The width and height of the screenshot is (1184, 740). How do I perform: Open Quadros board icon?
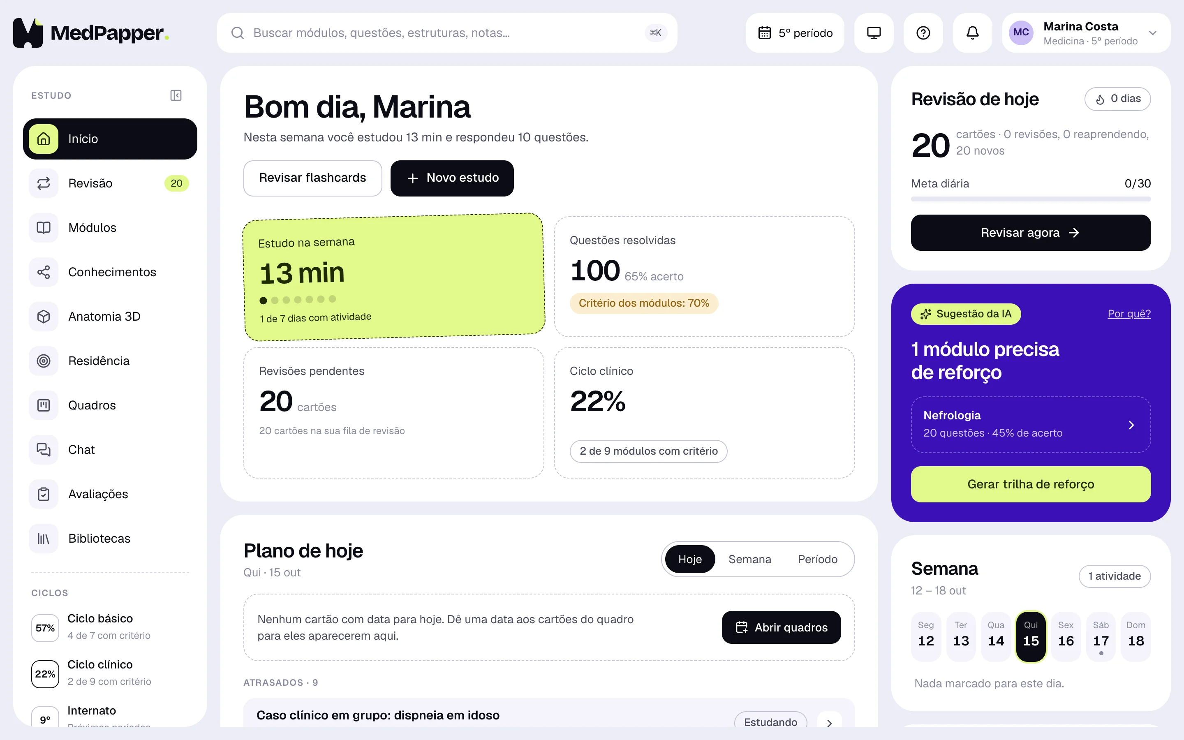44,405
